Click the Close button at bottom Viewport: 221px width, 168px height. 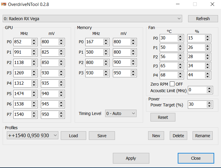[196, 158]
